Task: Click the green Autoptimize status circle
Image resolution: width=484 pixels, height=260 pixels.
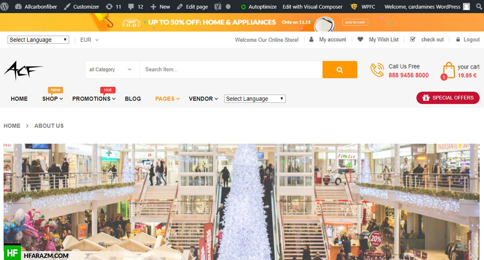Action: (x=243, y=7)
